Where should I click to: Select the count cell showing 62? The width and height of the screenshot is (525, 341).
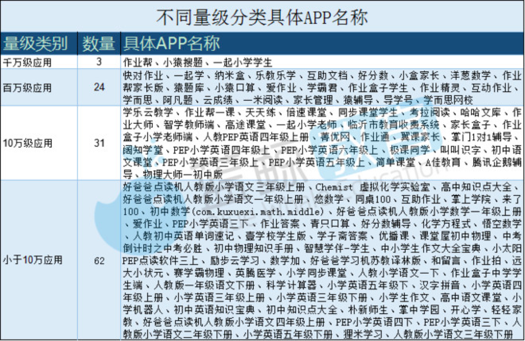click(x=99, y=261)
